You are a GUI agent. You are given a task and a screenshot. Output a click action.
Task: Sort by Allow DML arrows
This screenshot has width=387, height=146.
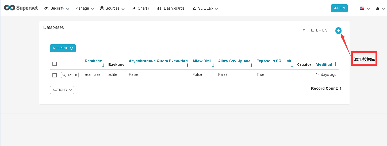coord(213,65)
